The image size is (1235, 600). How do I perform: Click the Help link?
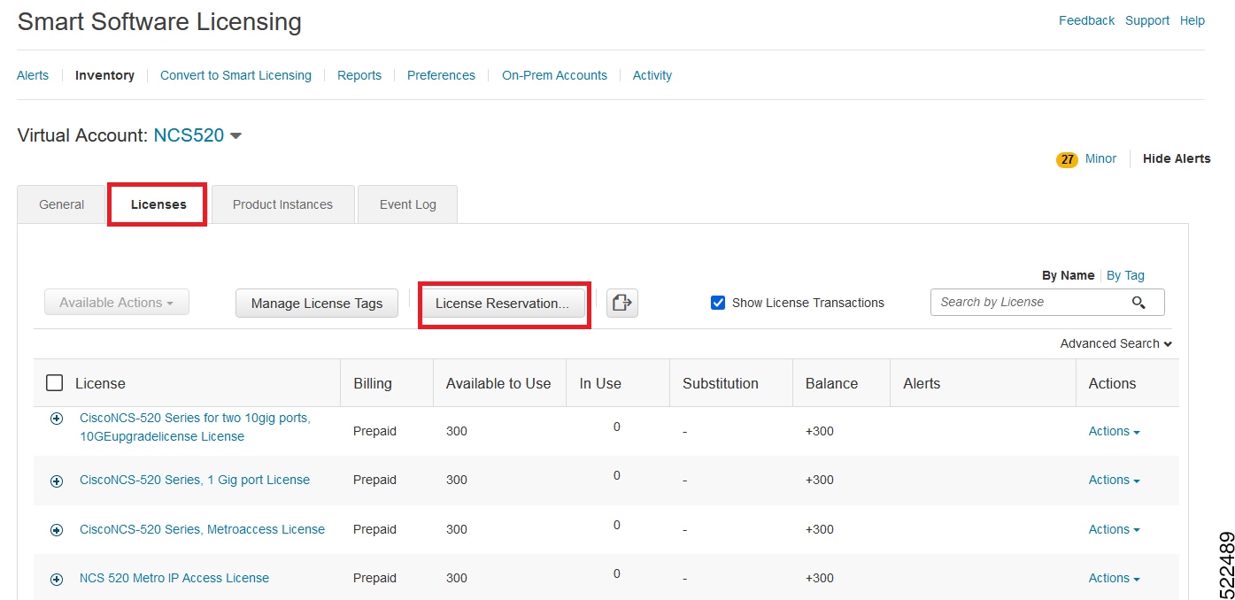coord(1193,20)
